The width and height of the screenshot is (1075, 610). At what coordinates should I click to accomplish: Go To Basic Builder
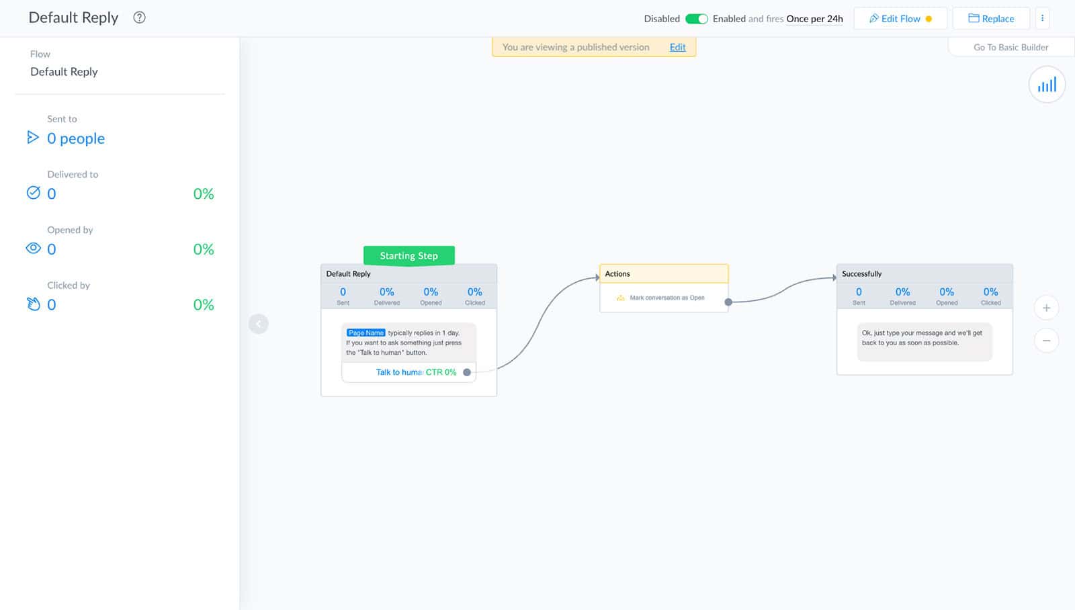pos(1010,47)
